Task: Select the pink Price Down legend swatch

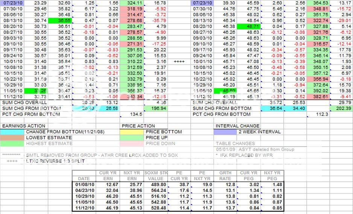Action: tap(132, 143)
